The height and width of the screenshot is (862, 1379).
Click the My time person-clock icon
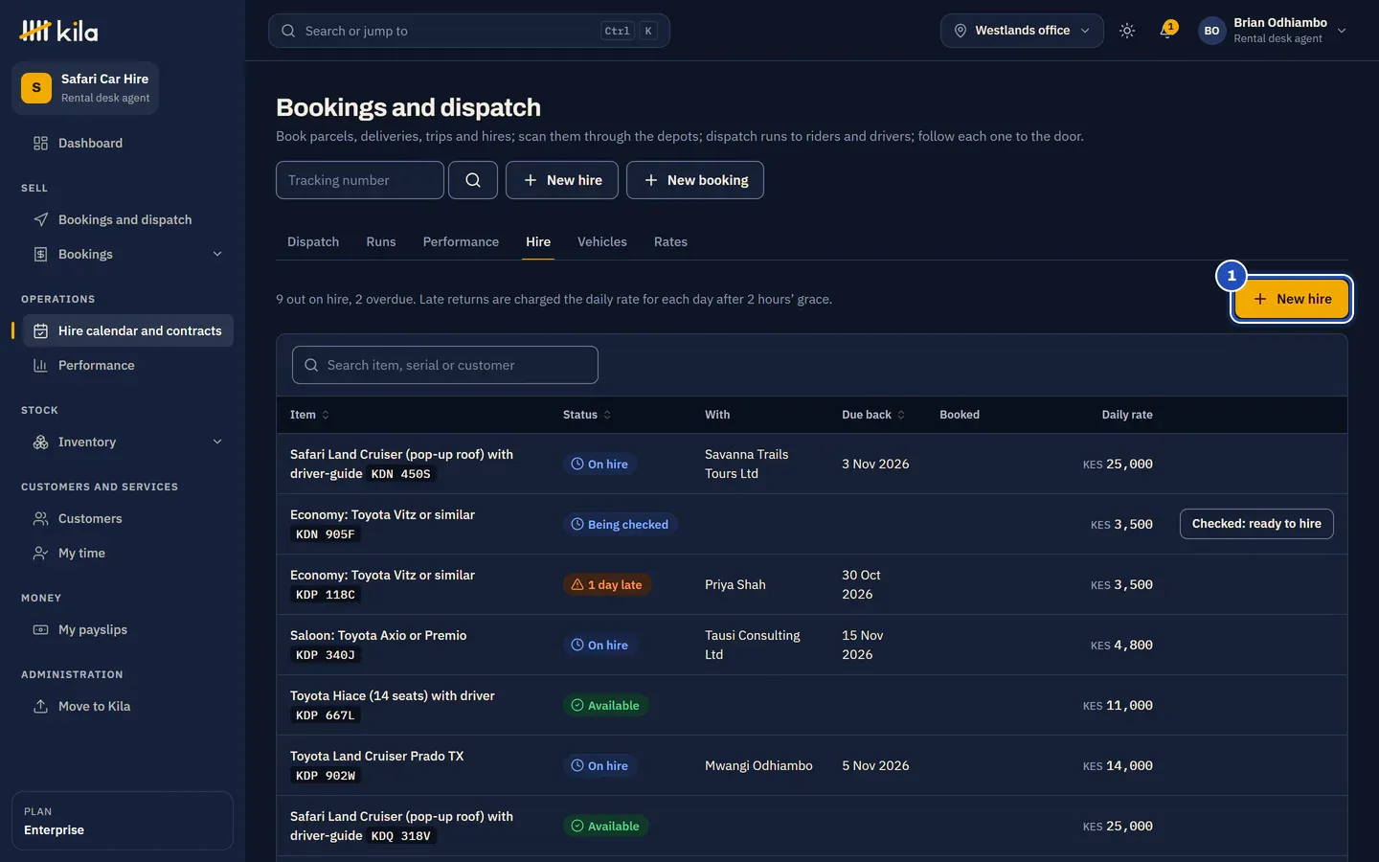click(40, 553)
